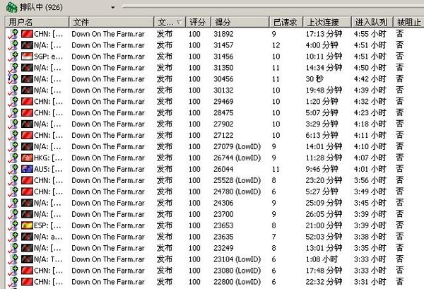Click the China flag in row scoring 22800 (LowID)
Viewport: 424px width, 289px height.
click(x=27, y=282)
